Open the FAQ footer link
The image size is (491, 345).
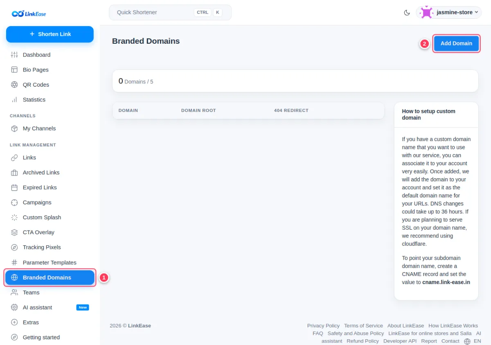pos(318,334)
